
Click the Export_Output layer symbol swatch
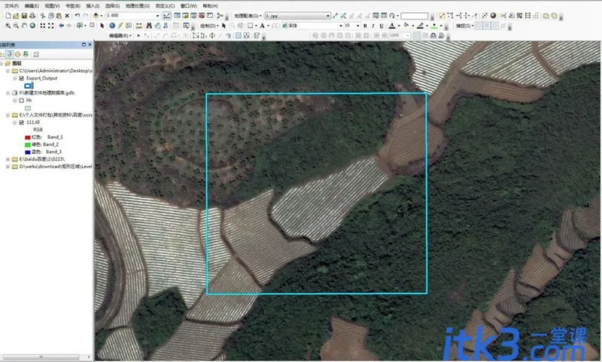tap(29, 86)
